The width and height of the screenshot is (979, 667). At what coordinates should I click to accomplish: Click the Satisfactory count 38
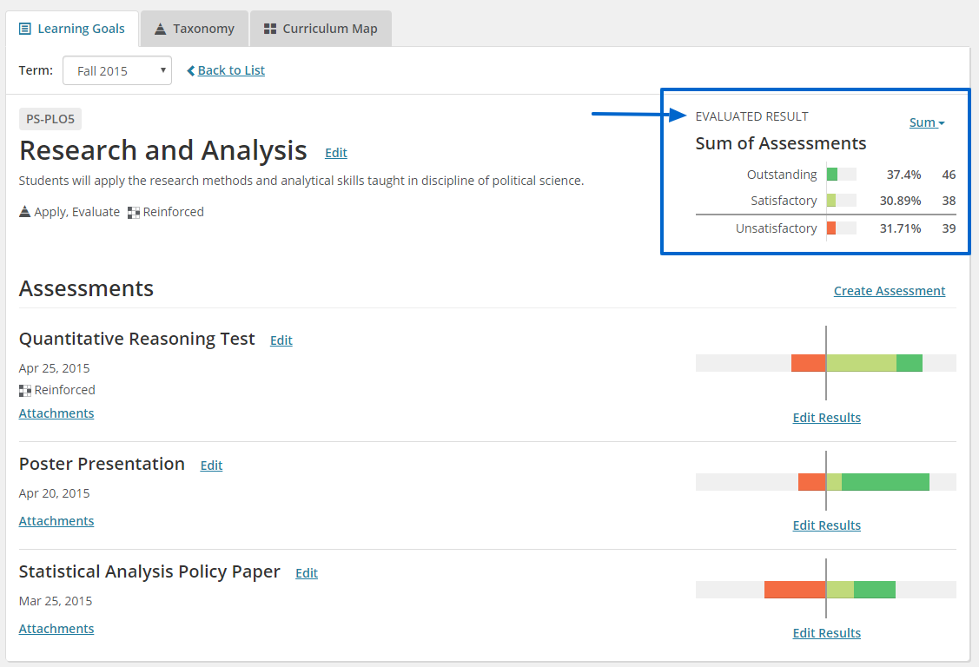(x=949, y=201)
